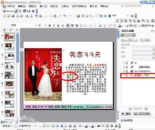Open the custom animation pane title dropdown
The image size is (155, 130).
pyautogui.click(x=152, y=31)
